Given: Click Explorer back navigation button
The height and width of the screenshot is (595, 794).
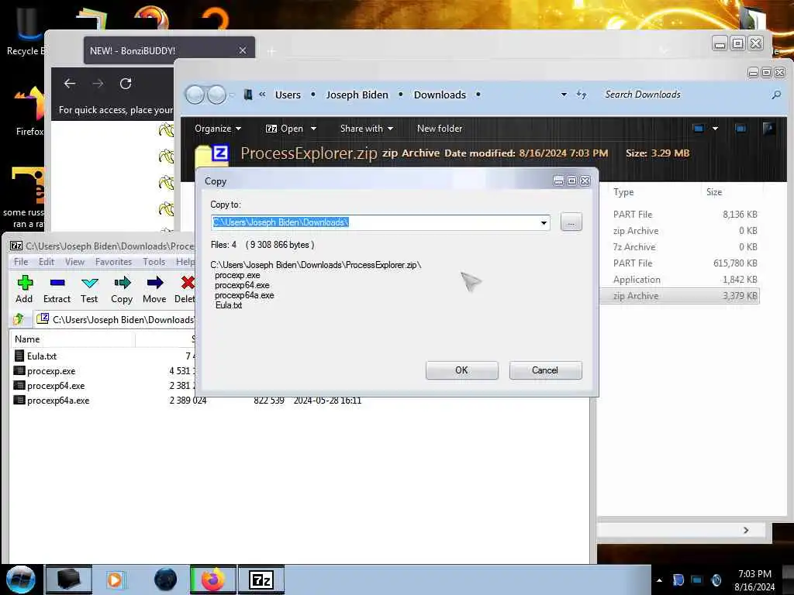Looking at the screenshot, I should coord(195,95).
